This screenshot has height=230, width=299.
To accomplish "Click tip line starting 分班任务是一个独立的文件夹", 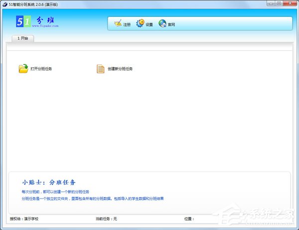I will (93, 199).
